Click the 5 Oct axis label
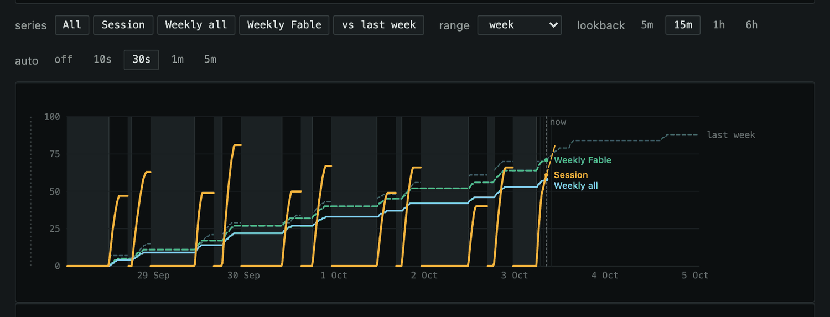 695,276
